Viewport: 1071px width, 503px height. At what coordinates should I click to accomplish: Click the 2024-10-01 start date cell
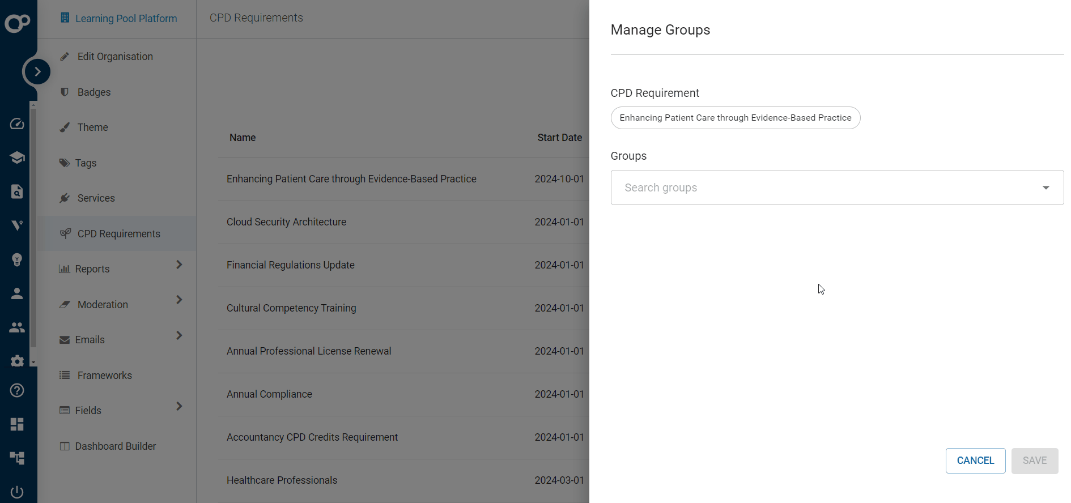[x=559, y=179]
